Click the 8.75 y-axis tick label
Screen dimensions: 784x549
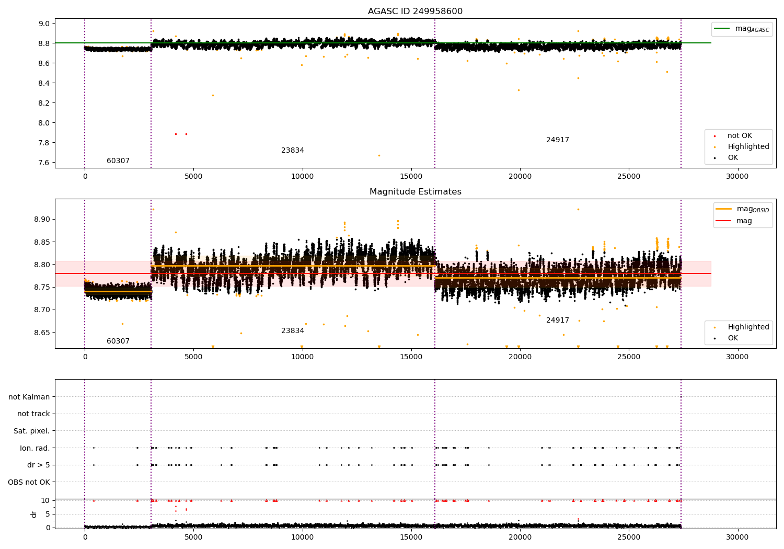(x=42, y=287)
